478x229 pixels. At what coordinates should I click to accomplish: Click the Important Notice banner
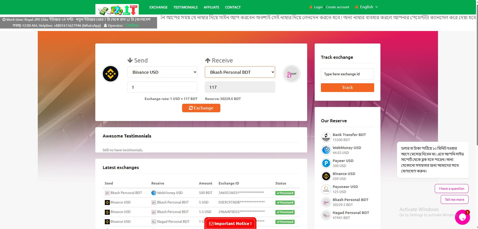[x=230, y=223]
